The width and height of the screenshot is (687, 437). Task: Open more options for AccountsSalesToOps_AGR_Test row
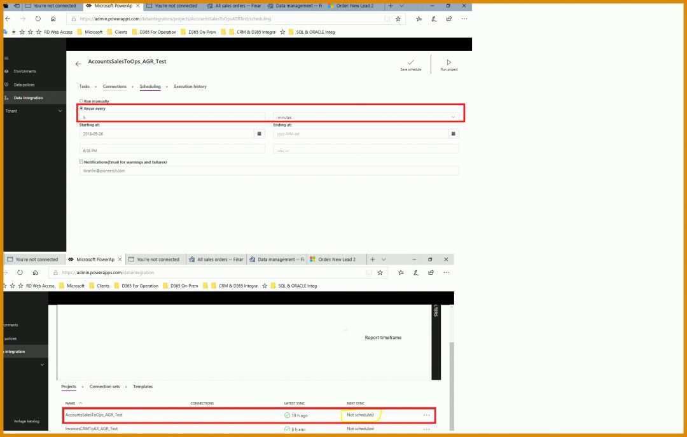427,415
